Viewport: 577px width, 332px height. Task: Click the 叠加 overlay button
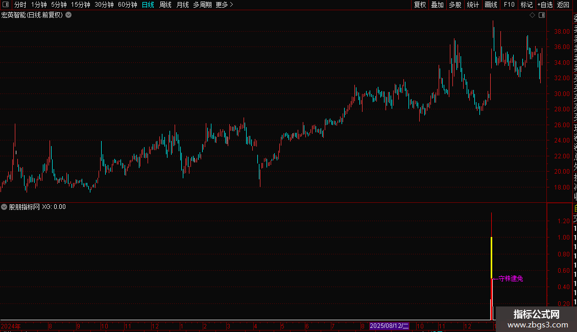tap(438, 5)
